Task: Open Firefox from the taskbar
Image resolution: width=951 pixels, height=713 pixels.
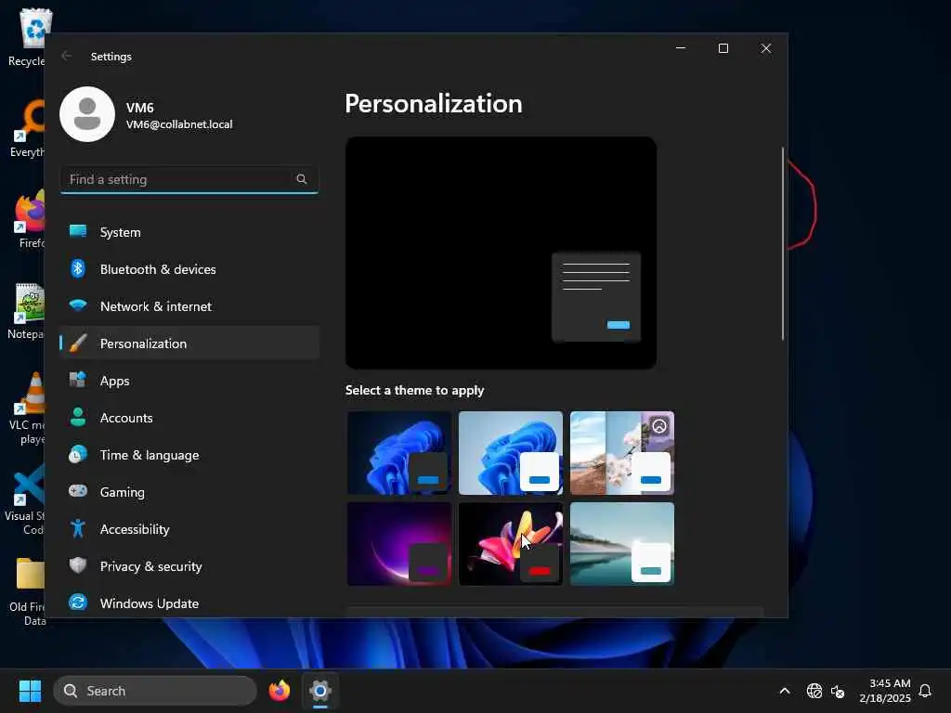Action: 280,691
